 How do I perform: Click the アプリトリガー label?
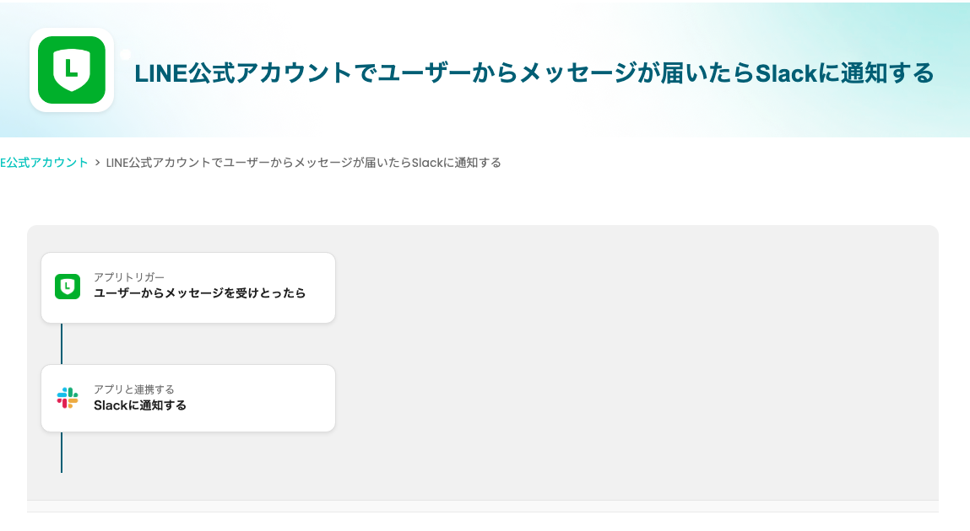pos(129,277)
